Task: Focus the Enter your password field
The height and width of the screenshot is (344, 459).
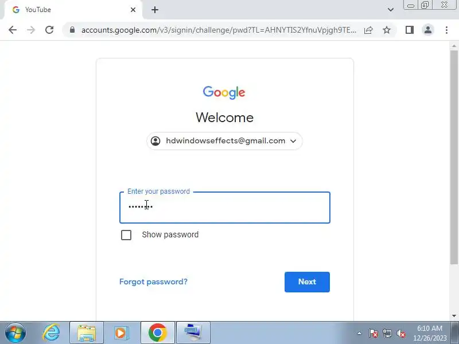Action: [225, 208]
